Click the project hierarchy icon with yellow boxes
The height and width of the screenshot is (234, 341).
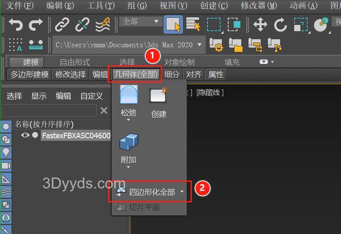coord(275,45)
